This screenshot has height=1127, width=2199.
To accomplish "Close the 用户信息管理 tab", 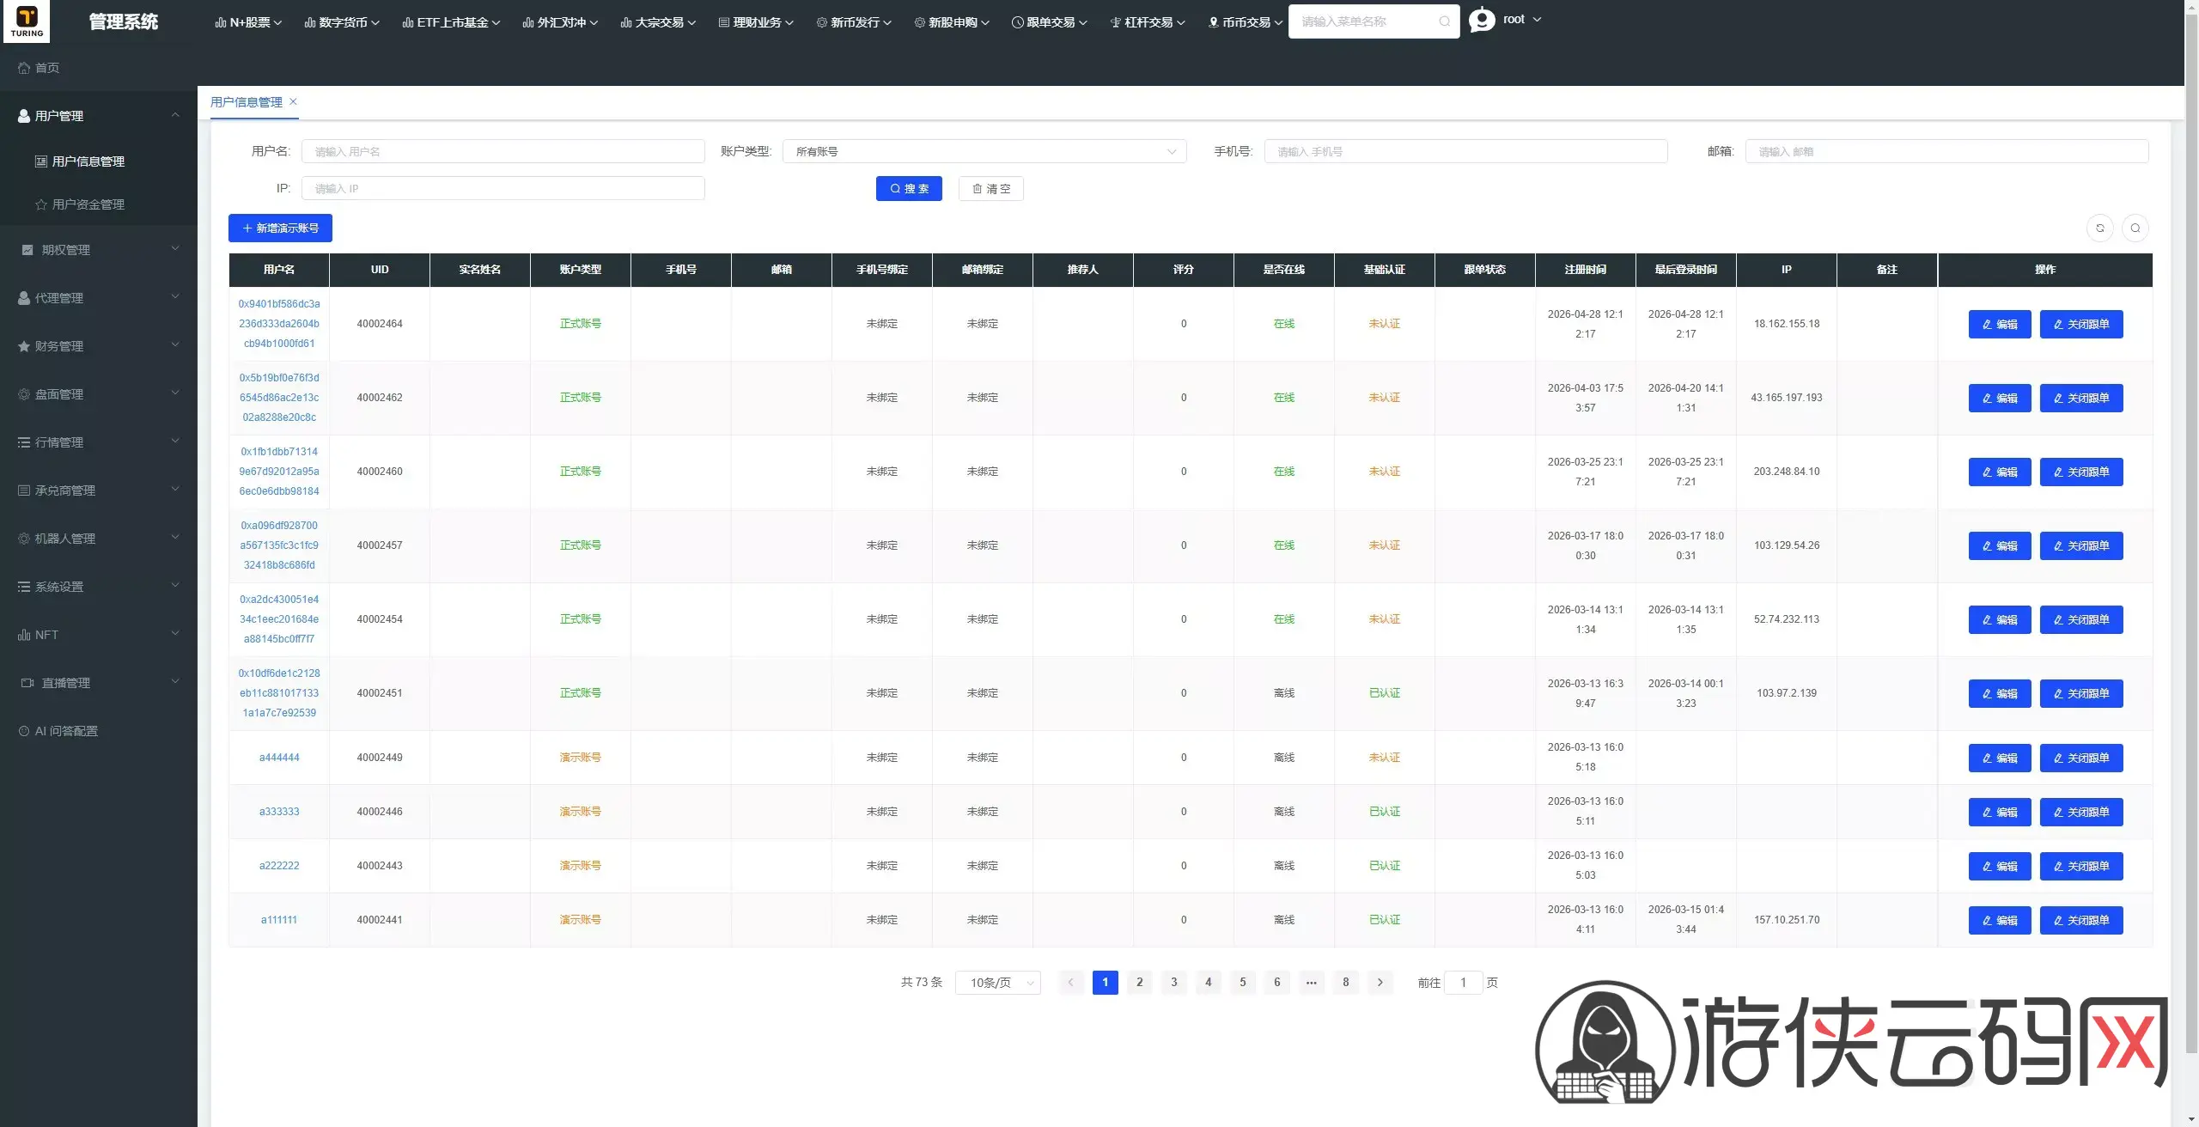I will pos(293,101).
